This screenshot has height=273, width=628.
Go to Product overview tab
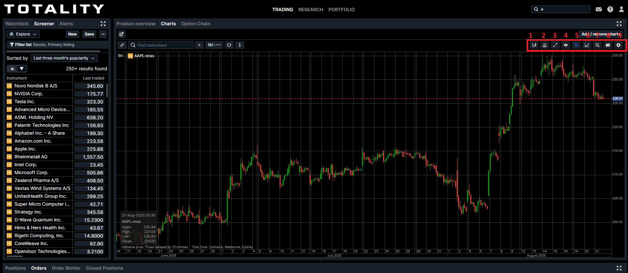pyautogui.click(x=136, y=24)
